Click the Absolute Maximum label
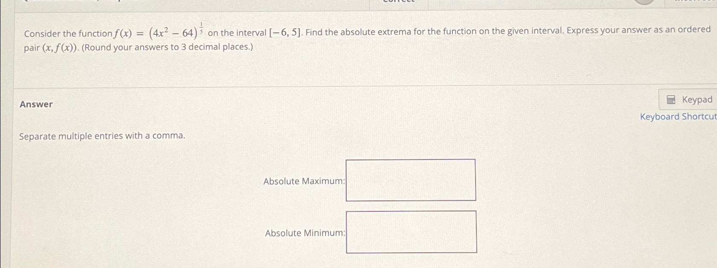This screenshot has height=268, width=717. [x=304, y=181]
